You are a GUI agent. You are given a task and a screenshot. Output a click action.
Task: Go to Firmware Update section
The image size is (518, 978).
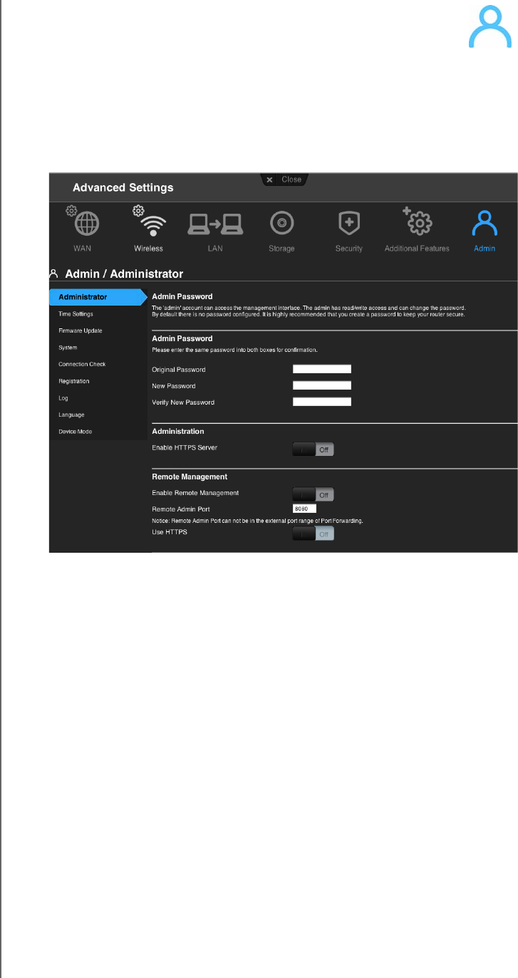point(81,331)
